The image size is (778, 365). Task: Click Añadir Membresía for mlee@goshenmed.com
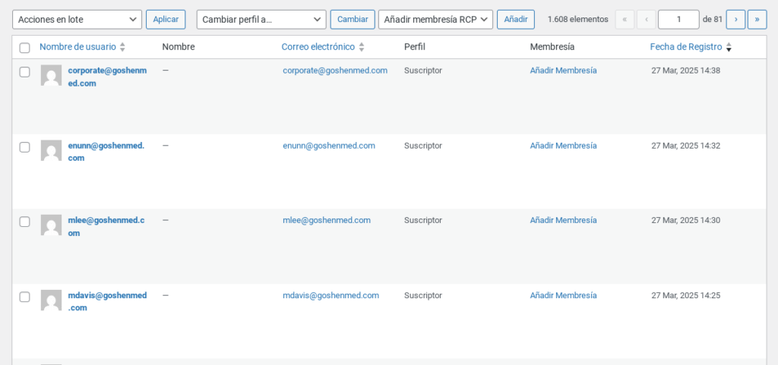(x=563, y=220)
